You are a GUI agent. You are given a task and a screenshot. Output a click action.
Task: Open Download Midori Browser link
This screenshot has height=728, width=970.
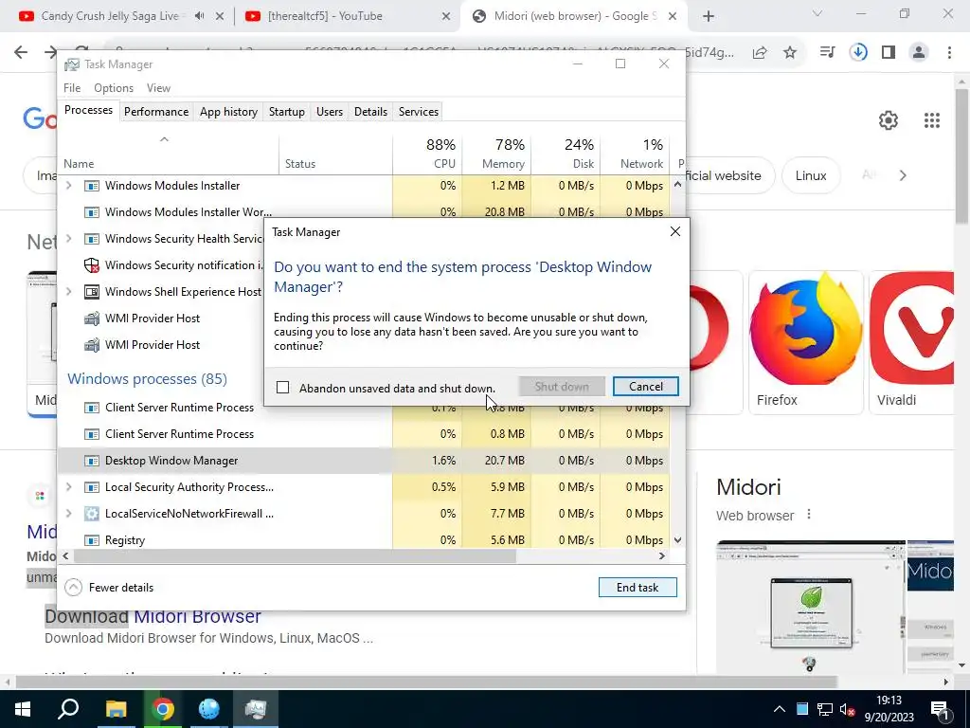pos(153,616)
